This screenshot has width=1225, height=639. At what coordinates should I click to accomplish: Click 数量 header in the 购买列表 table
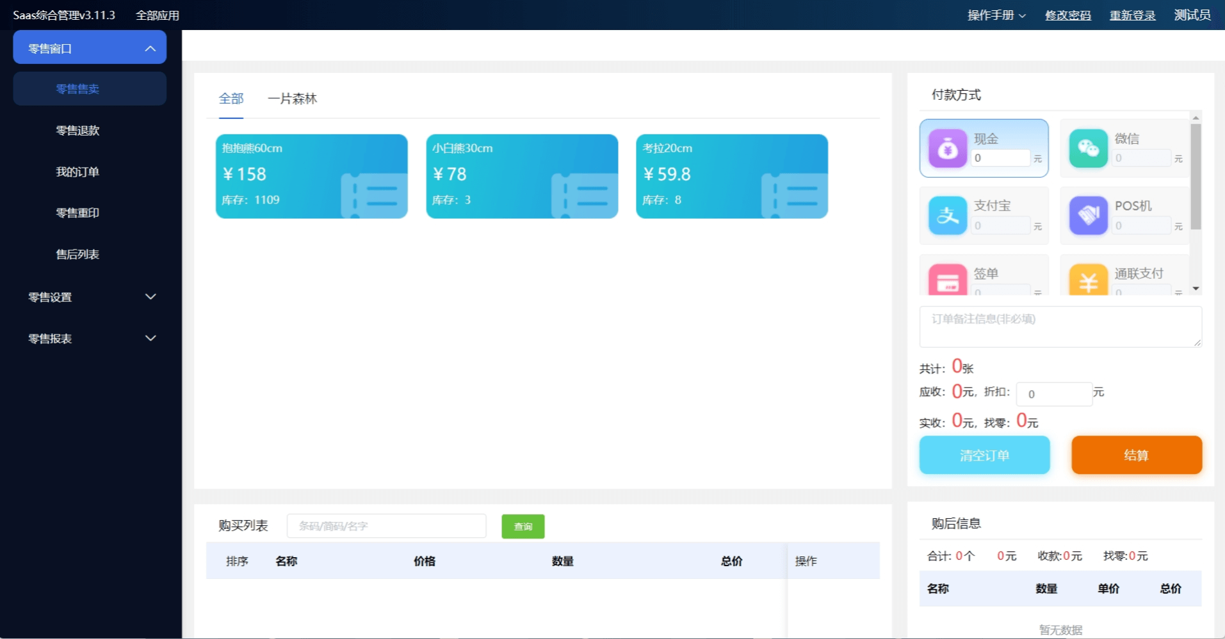pyautogui.click(x=563, y=561)
